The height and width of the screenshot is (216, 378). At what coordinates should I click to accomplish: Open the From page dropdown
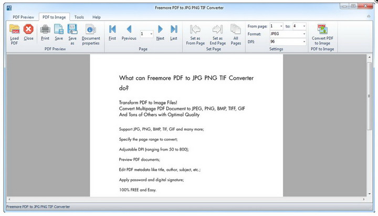coord(281,26)
